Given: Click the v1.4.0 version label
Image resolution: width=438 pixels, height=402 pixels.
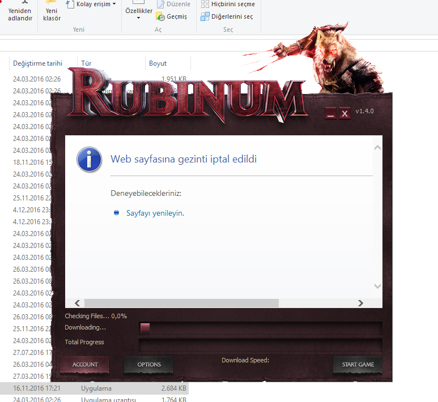Looking at the screenshot, I should (364, 111).
